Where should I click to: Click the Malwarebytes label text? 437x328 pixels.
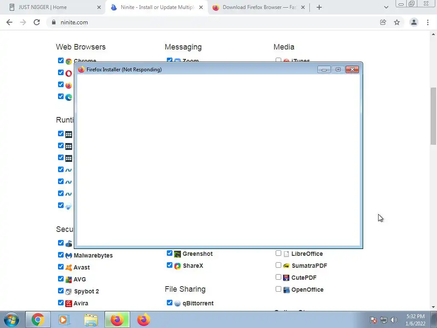point(93,255)
